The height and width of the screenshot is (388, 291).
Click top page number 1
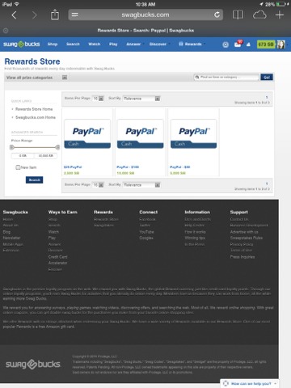[267, 97]
